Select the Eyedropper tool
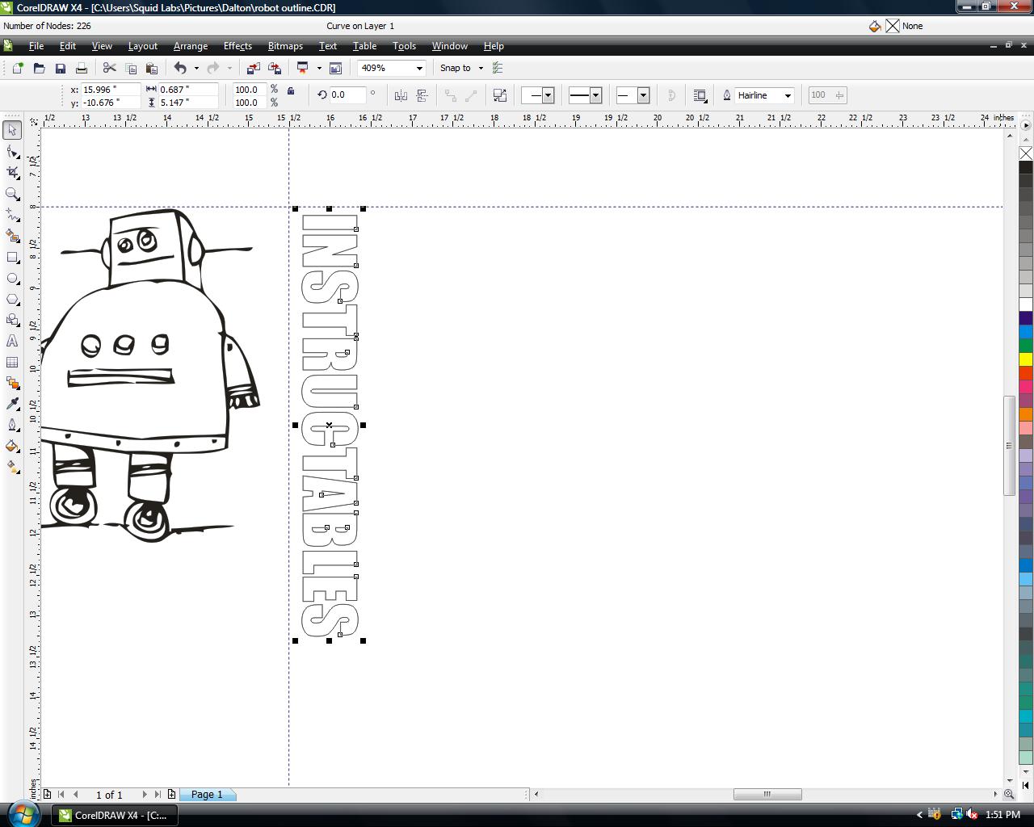This screenshot has height=827, width=1034. click(12, 404)
